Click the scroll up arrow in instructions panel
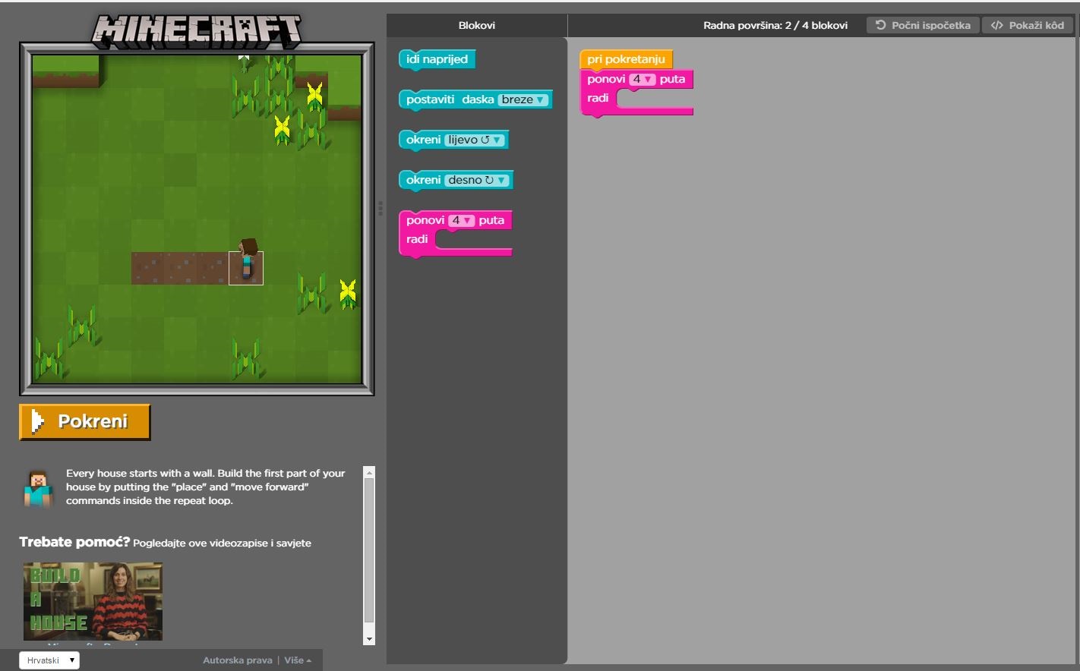 pos(369,472)
